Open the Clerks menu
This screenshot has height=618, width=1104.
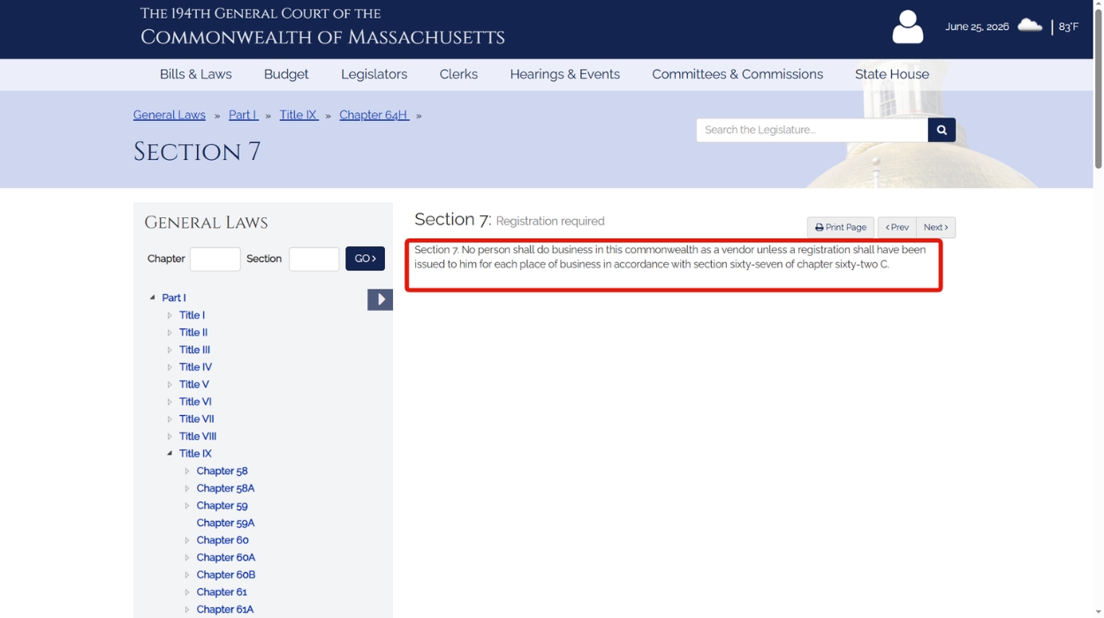(458, 74)
